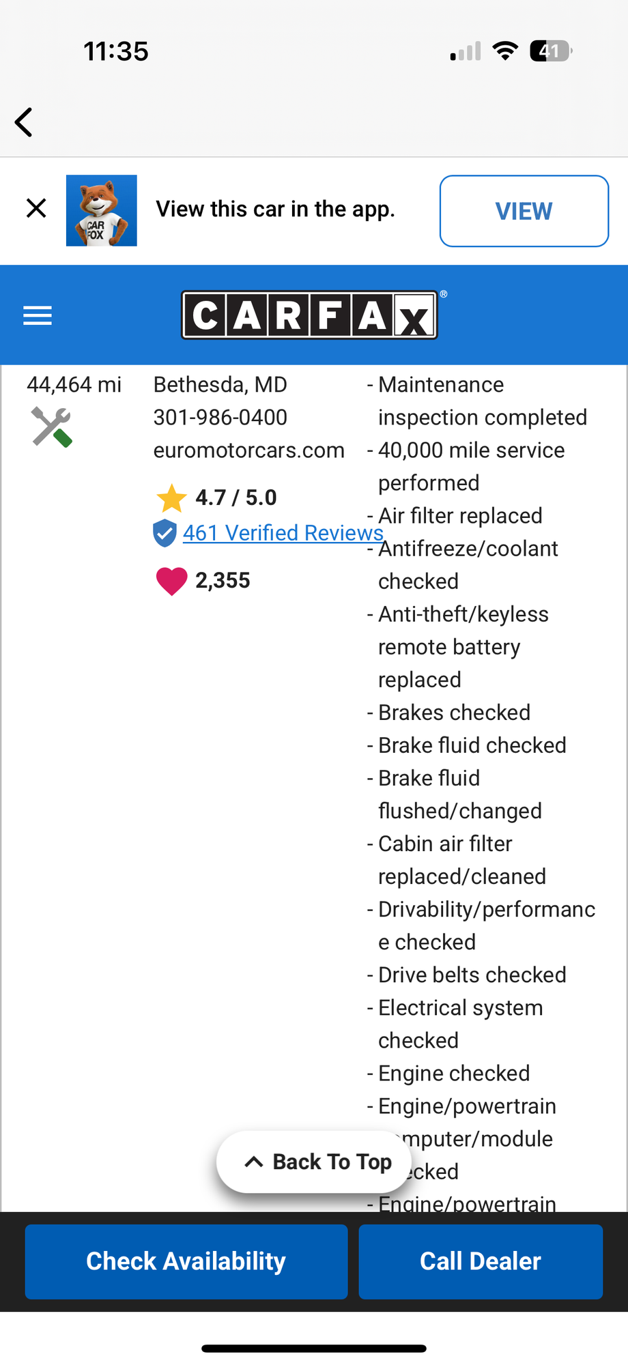628x1365 pixels.
Task: Tap the home indicator bar at bottom
Action: 314,1348
